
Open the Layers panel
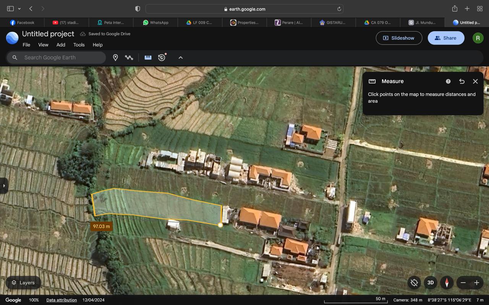tap(23, 283)
